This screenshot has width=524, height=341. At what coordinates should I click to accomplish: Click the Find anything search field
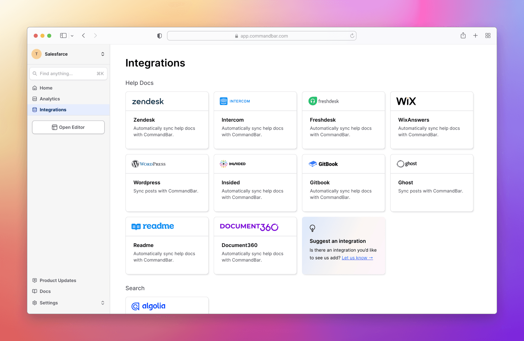(x=68, y=73)
